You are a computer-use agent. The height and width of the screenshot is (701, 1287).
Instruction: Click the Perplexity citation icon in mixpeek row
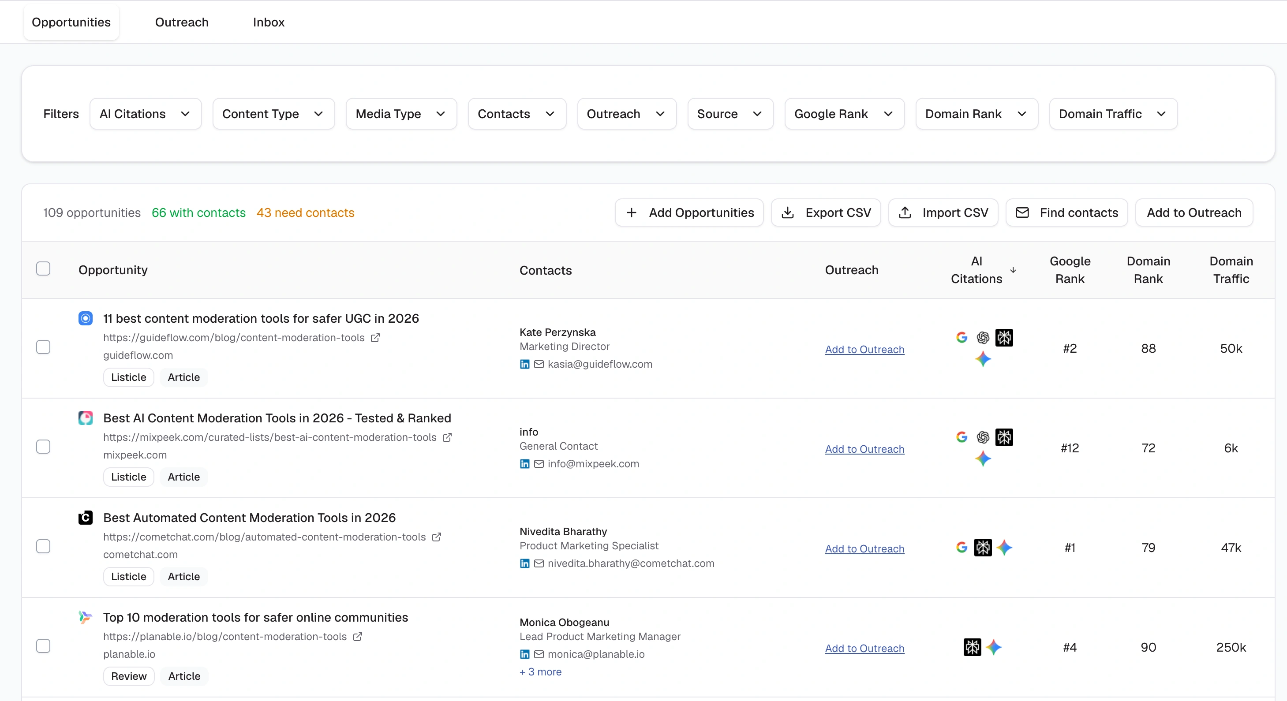point(1004,437)
